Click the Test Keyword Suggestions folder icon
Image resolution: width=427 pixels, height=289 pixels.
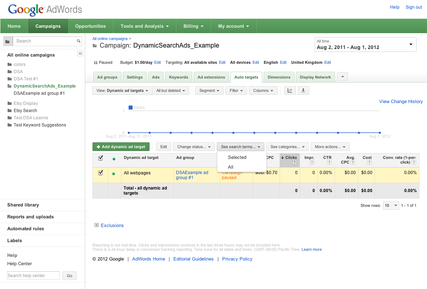(9, 125)
